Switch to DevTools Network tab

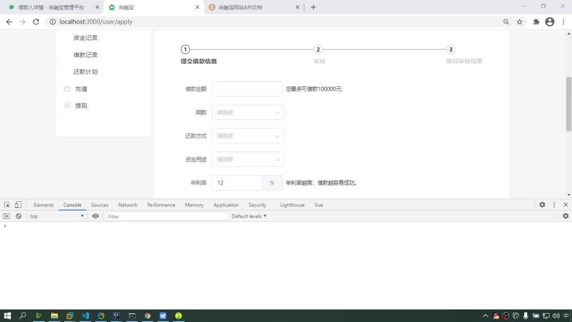point(128,205)
